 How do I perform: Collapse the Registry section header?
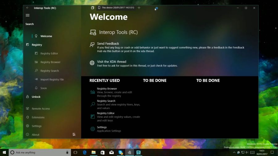[37, 45]
